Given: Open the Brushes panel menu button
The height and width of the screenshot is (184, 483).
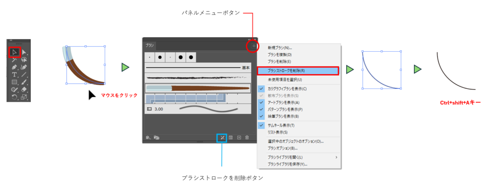Looking at the screenshot, I should click(x=253, y=46).
